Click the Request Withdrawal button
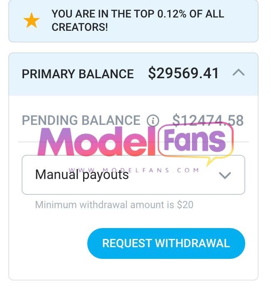271x293 pixels. click(x=166, y=243)
